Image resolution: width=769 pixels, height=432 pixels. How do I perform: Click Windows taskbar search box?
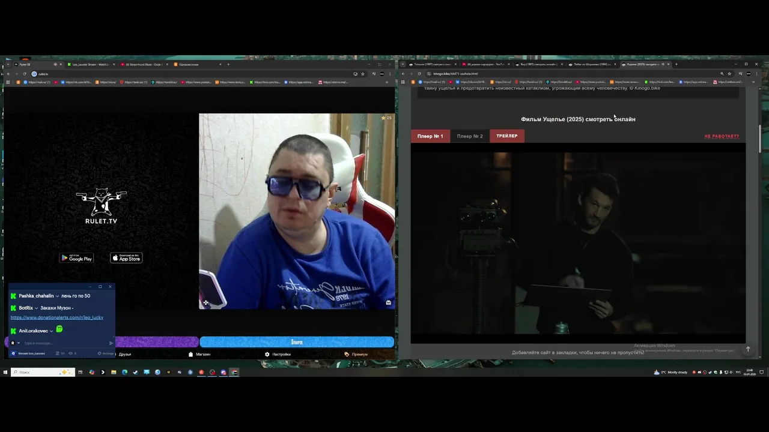pyautogui.click(x=43, y=372)
